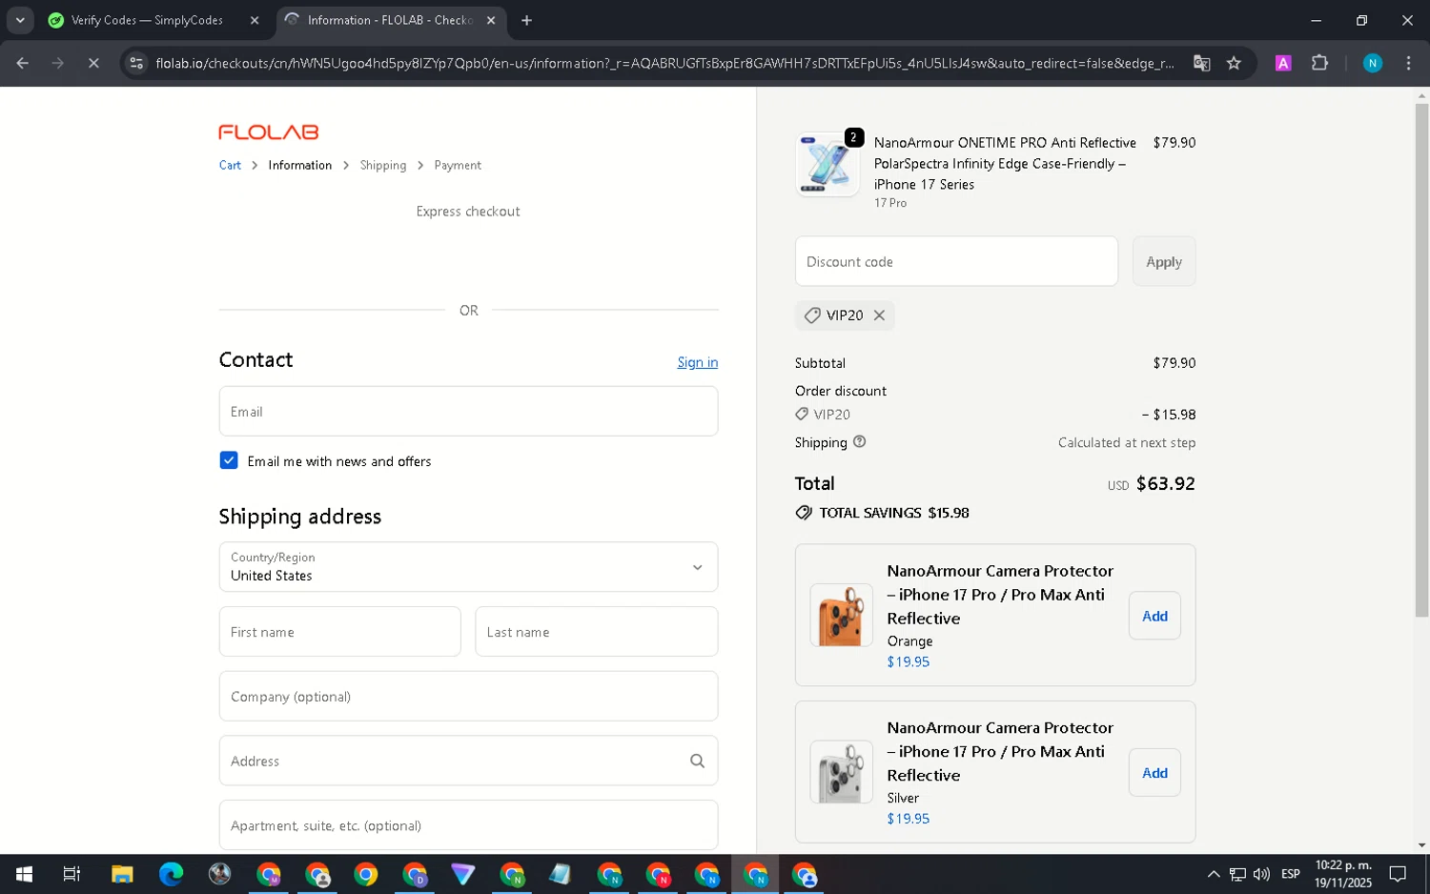The image size is (1430, 894).
Task: Open the pink A extension icon
Action: point(1283,63)
